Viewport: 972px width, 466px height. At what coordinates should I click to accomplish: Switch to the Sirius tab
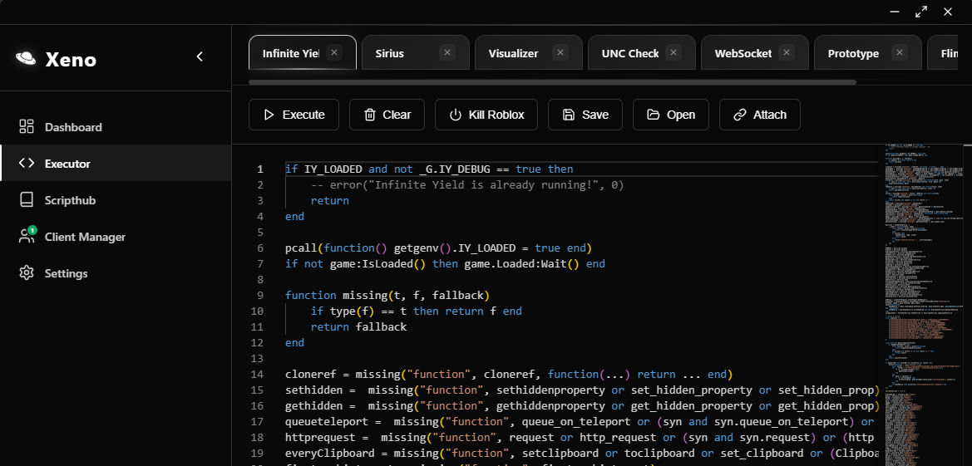[x=389, y=53]
